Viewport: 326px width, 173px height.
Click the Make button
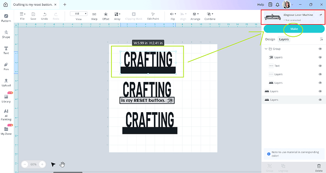pyautogui.click(x=294, y=29)
